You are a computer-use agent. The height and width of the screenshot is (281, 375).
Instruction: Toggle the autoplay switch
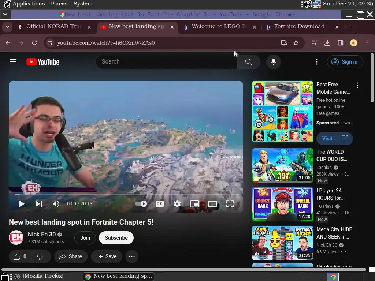[x=141, y=204]
